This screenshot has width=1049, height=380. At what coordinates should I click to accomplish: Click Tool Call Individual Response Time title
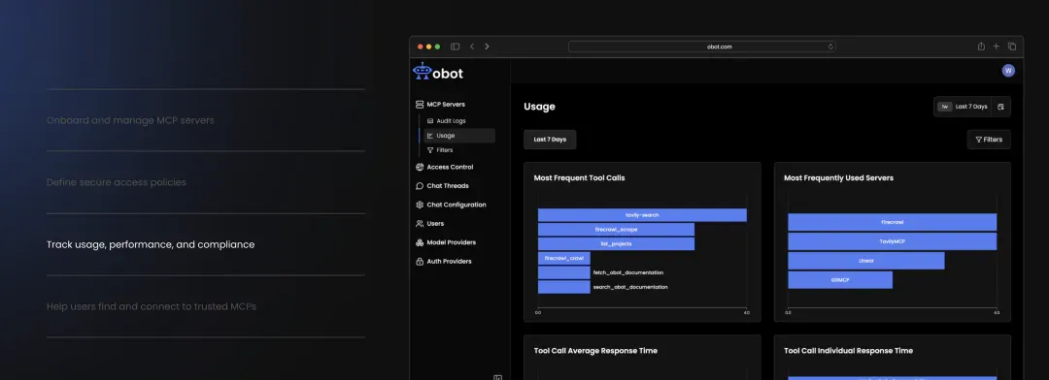click(x=848, y=351)
